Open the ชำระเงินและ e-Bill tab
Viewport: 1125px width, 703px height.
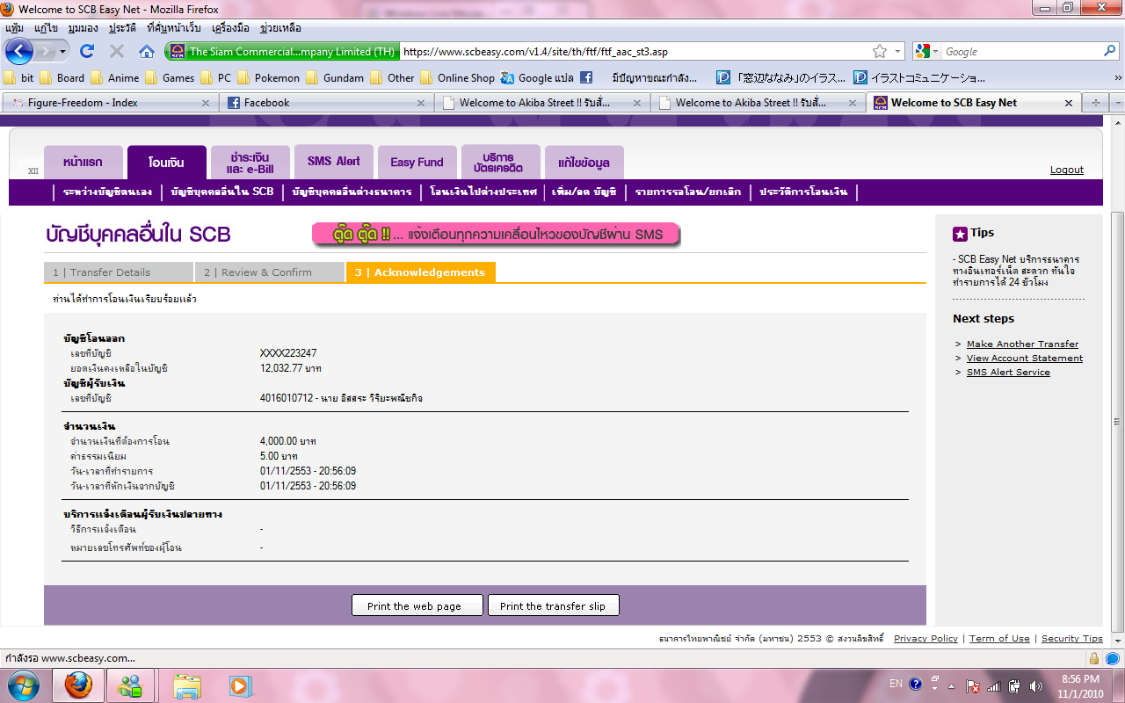250,163
